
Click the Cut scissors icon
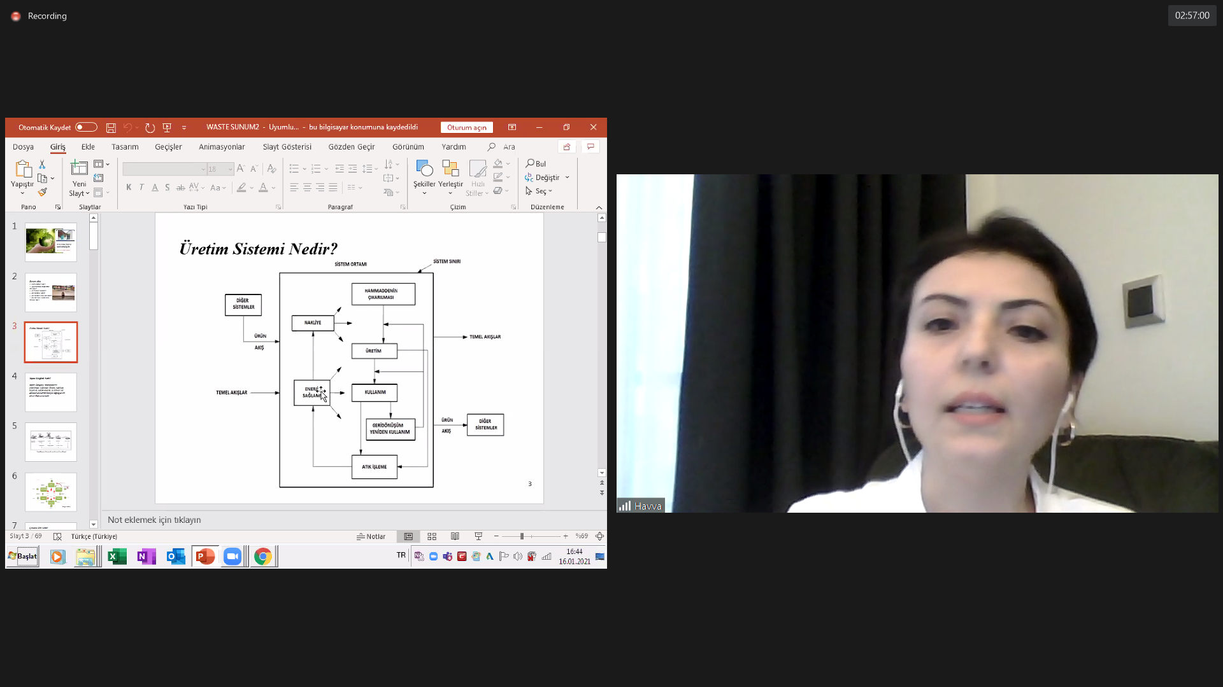42,164
